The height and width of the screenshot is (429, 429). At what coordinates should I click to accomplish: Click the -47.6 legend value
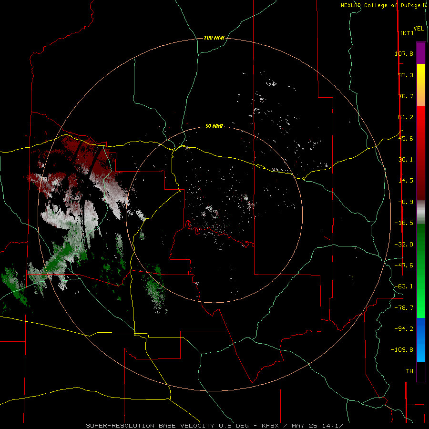tap(404, 266)
